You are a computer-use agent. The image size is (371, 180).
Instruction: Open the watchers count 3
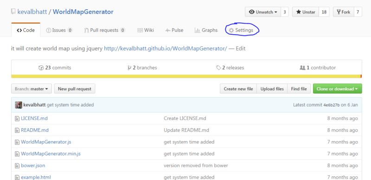coord(285,12)
